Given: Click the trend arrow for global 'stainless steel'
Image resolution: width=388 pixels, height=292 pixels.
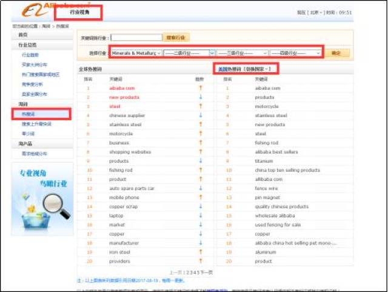Looking at the screenshot, I should pos(201,124).
